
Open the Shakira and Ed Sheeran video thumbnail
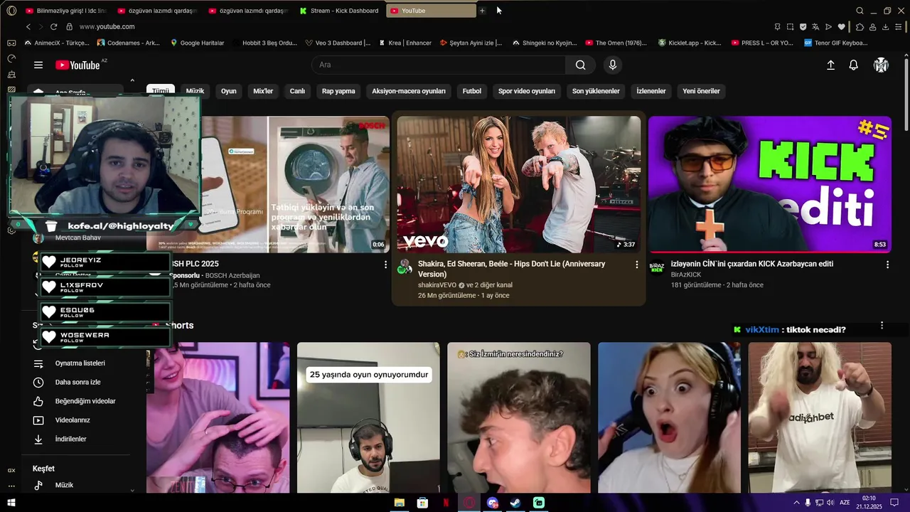coord(519,184)
